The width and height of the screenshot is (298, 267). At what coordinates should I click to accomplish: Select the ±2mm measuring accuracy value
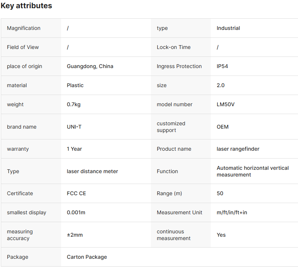75,235
